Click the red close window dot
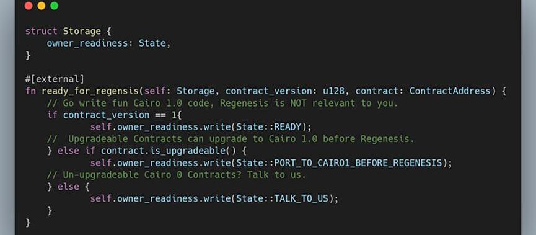Screen dimensions: 536x235 pos(29,6)
